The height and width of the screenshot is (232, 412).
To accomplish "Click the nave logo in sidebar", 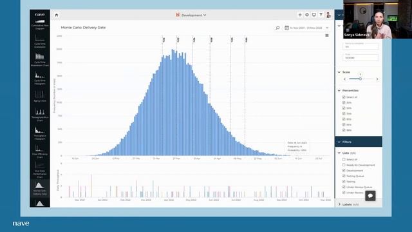I will tap(40, 15).
